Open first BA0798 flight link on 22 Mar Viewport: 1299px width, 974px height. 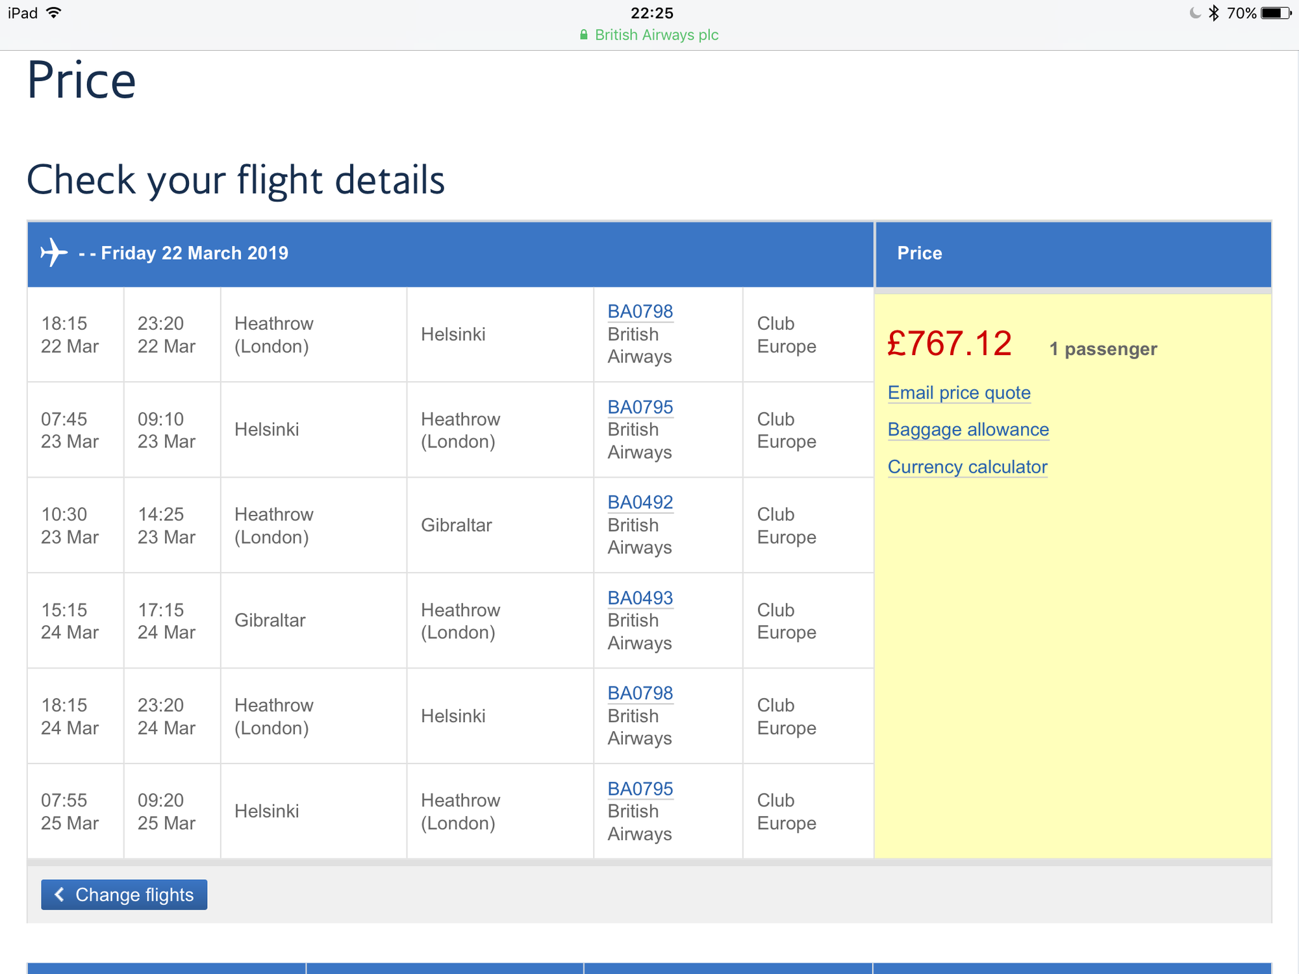(x=640, y=312)
